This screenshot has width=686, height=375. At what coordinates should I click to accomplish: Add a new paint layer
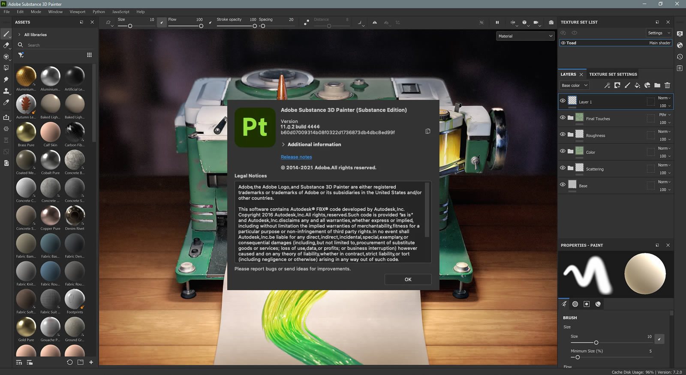click(x=627, y=85)
